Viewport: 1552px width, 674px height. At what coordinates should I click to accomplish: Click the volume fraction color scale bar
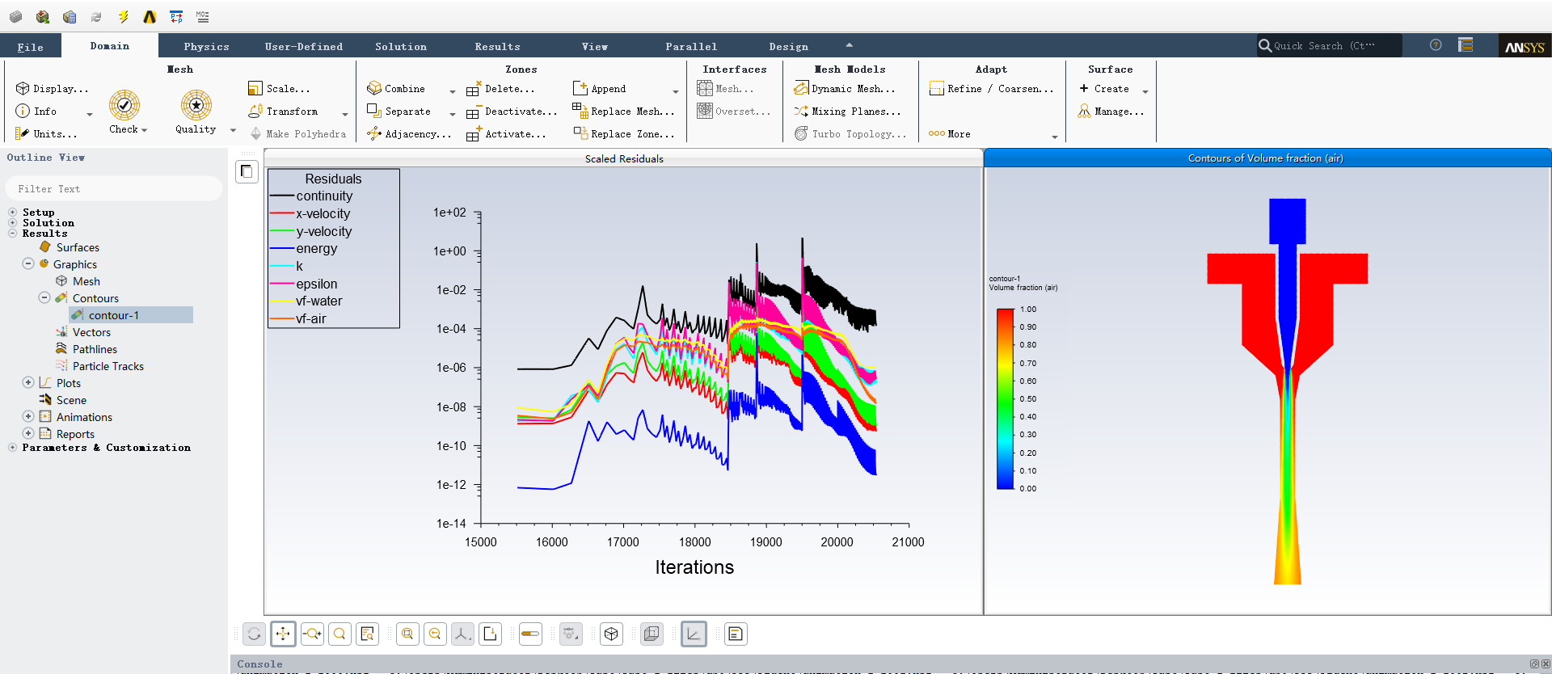pyautogui.click(x=1005, y=399)
